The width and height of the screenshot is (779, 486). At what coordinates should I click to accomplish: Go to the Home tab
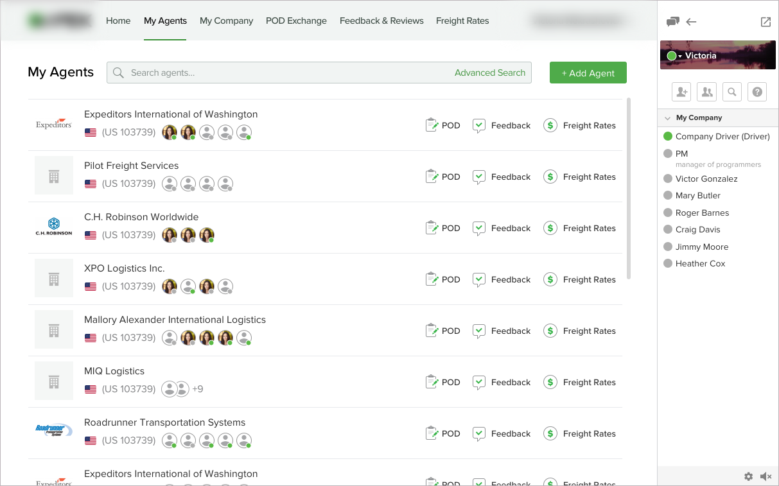click(x=118, y=21)
